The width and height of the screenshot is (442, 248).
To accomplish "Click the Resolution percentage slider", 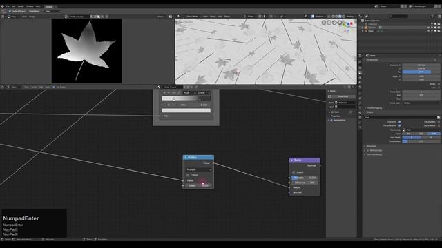I will [x=421, y=72].
